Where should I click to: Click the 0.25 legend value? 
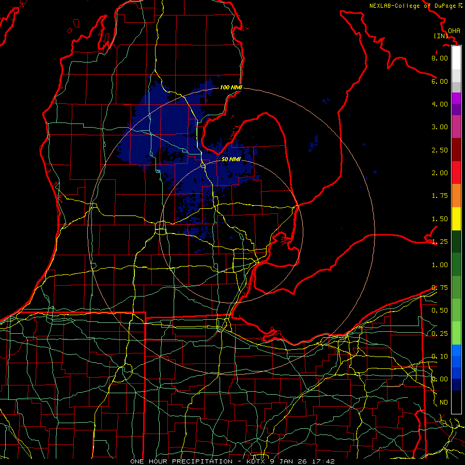click(x=440, y=334)
